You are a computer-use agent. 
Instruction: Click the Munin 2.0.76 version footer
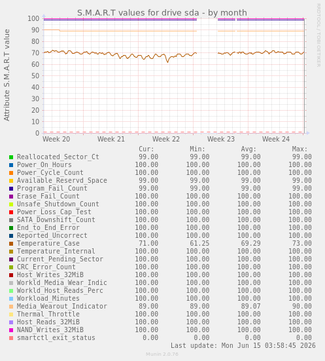tap(162, 354)
